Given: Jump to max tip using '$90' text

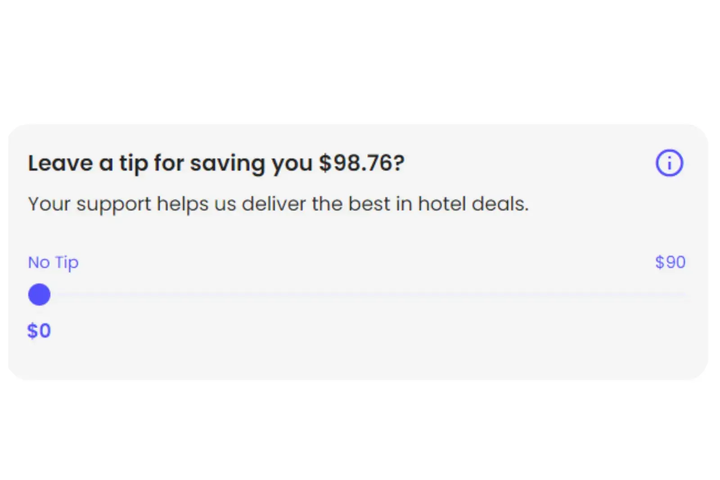Looking at the screenshot, I should pos(670,262).
